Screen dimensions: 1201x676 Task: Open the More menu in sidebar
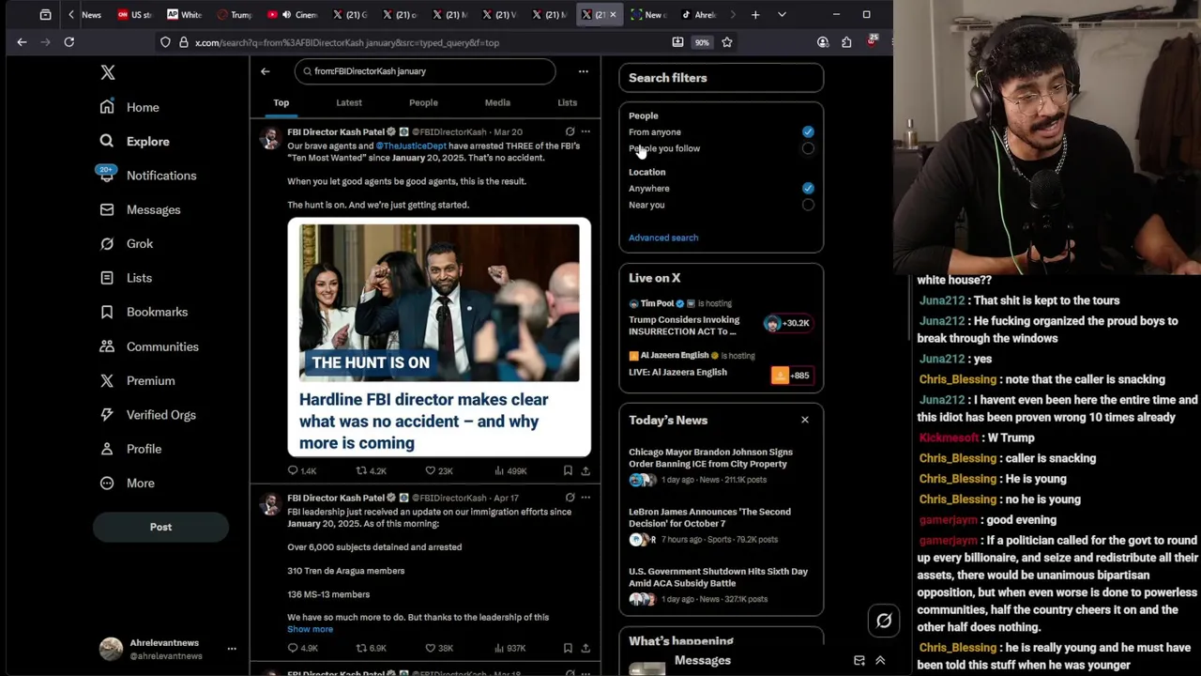(x=127, y=483)
